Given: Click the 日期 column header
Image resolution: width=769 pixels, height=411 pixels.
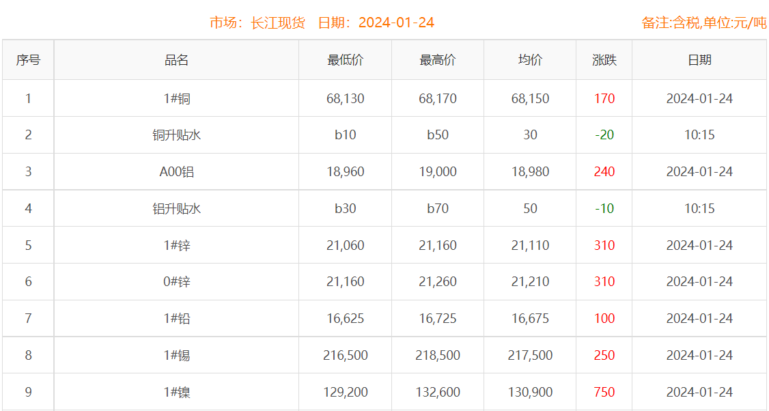Looking at the screenshot, I should pos(699,60).
